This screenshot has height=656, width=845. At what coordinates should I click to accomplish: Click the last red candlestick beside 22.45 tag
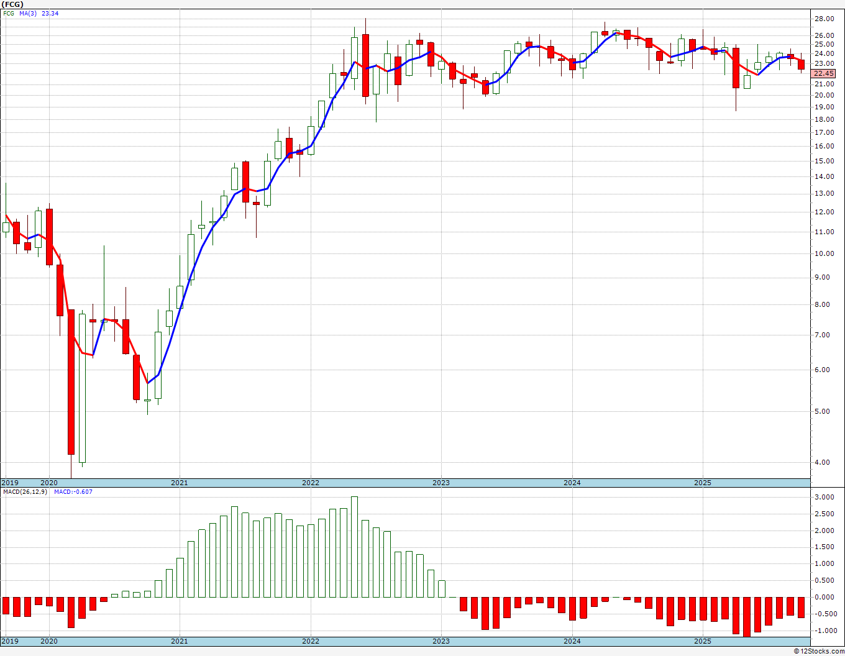pyautogui.click(x=802, y=64)
